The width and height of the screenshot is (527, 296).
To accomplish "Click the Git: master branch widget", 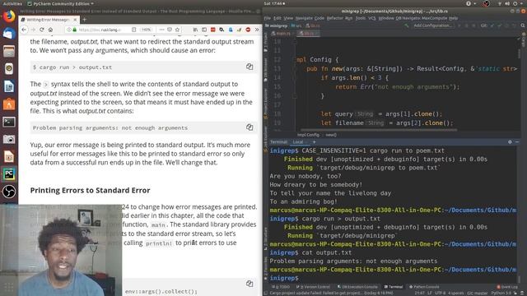I will coord(477,293).
